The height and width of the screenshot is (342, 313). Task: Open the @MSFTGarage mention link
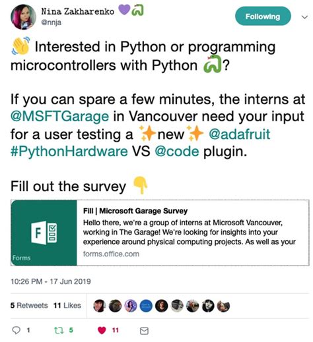pos(59,116)
